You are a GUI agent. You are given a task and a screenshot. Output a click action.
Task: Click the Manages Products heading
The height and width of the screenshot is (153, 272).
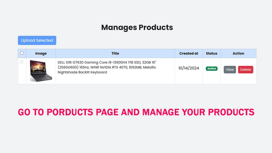coord(137,28)
